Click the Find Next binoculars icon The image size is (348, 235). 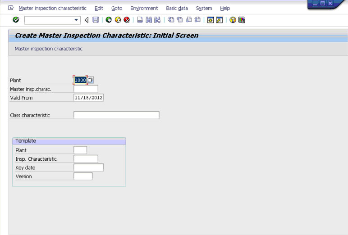(x=157, y=20)
